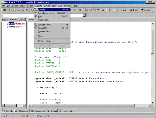Click class browser scrollbar right arrow
The image size is (156, 118).
[24, 105]
